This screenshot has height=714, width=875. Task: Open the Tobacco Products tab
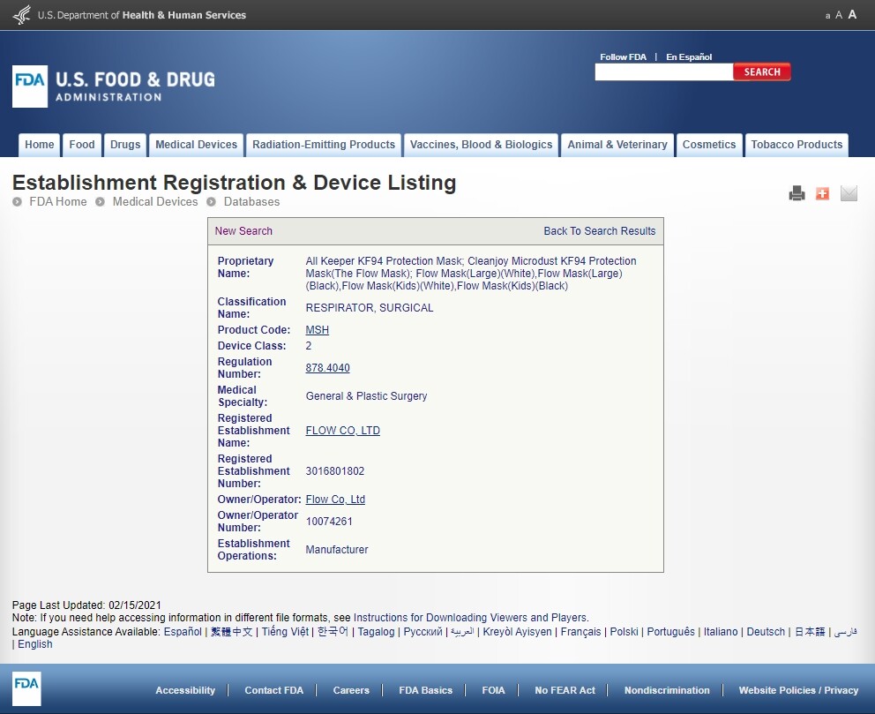coord(796,145)
